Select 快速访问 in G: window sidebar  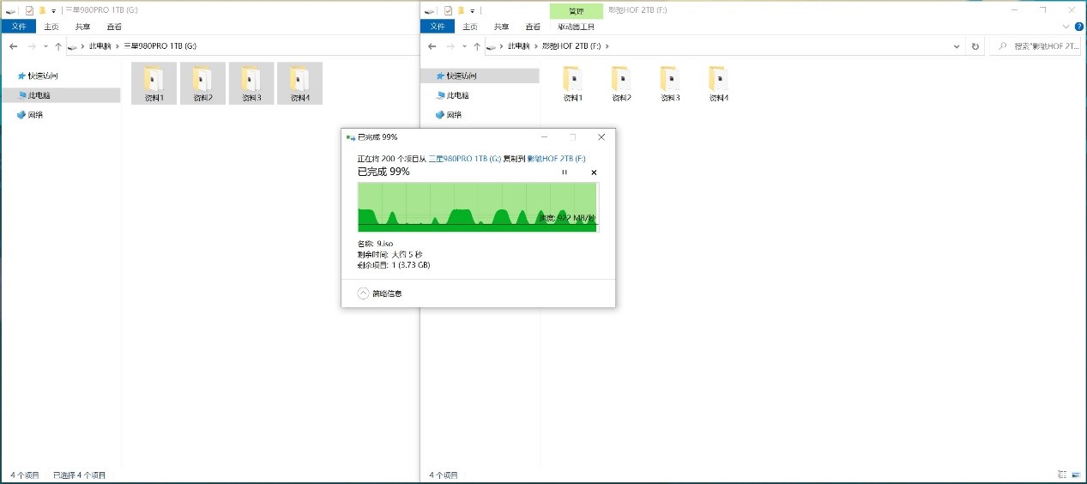coord(43,76)
